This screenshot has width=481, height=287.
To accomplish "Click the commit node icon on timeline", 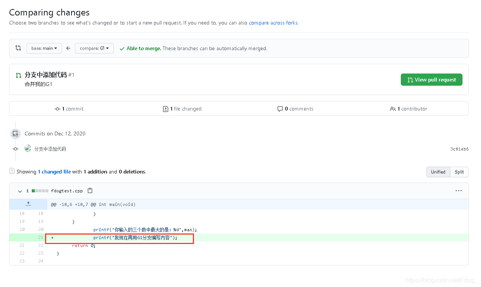I will pos(16,149).
